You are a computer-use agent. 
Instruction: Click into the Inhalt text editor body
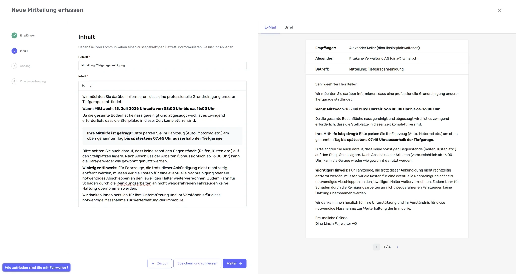162,149
